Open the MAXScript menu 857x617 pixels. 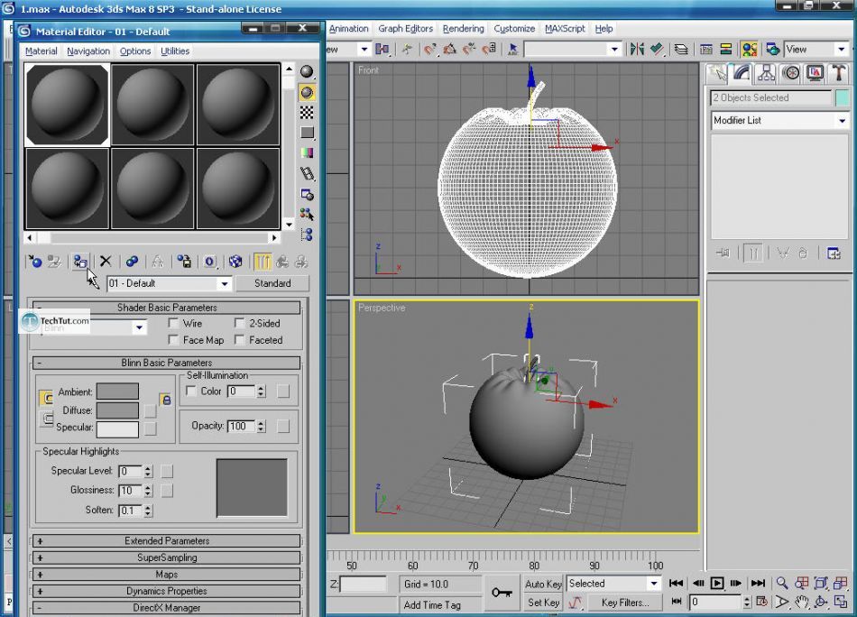[565, 29]
